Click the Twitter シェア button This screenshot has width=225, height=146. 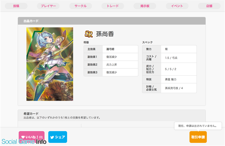click(x=58, y=137)
